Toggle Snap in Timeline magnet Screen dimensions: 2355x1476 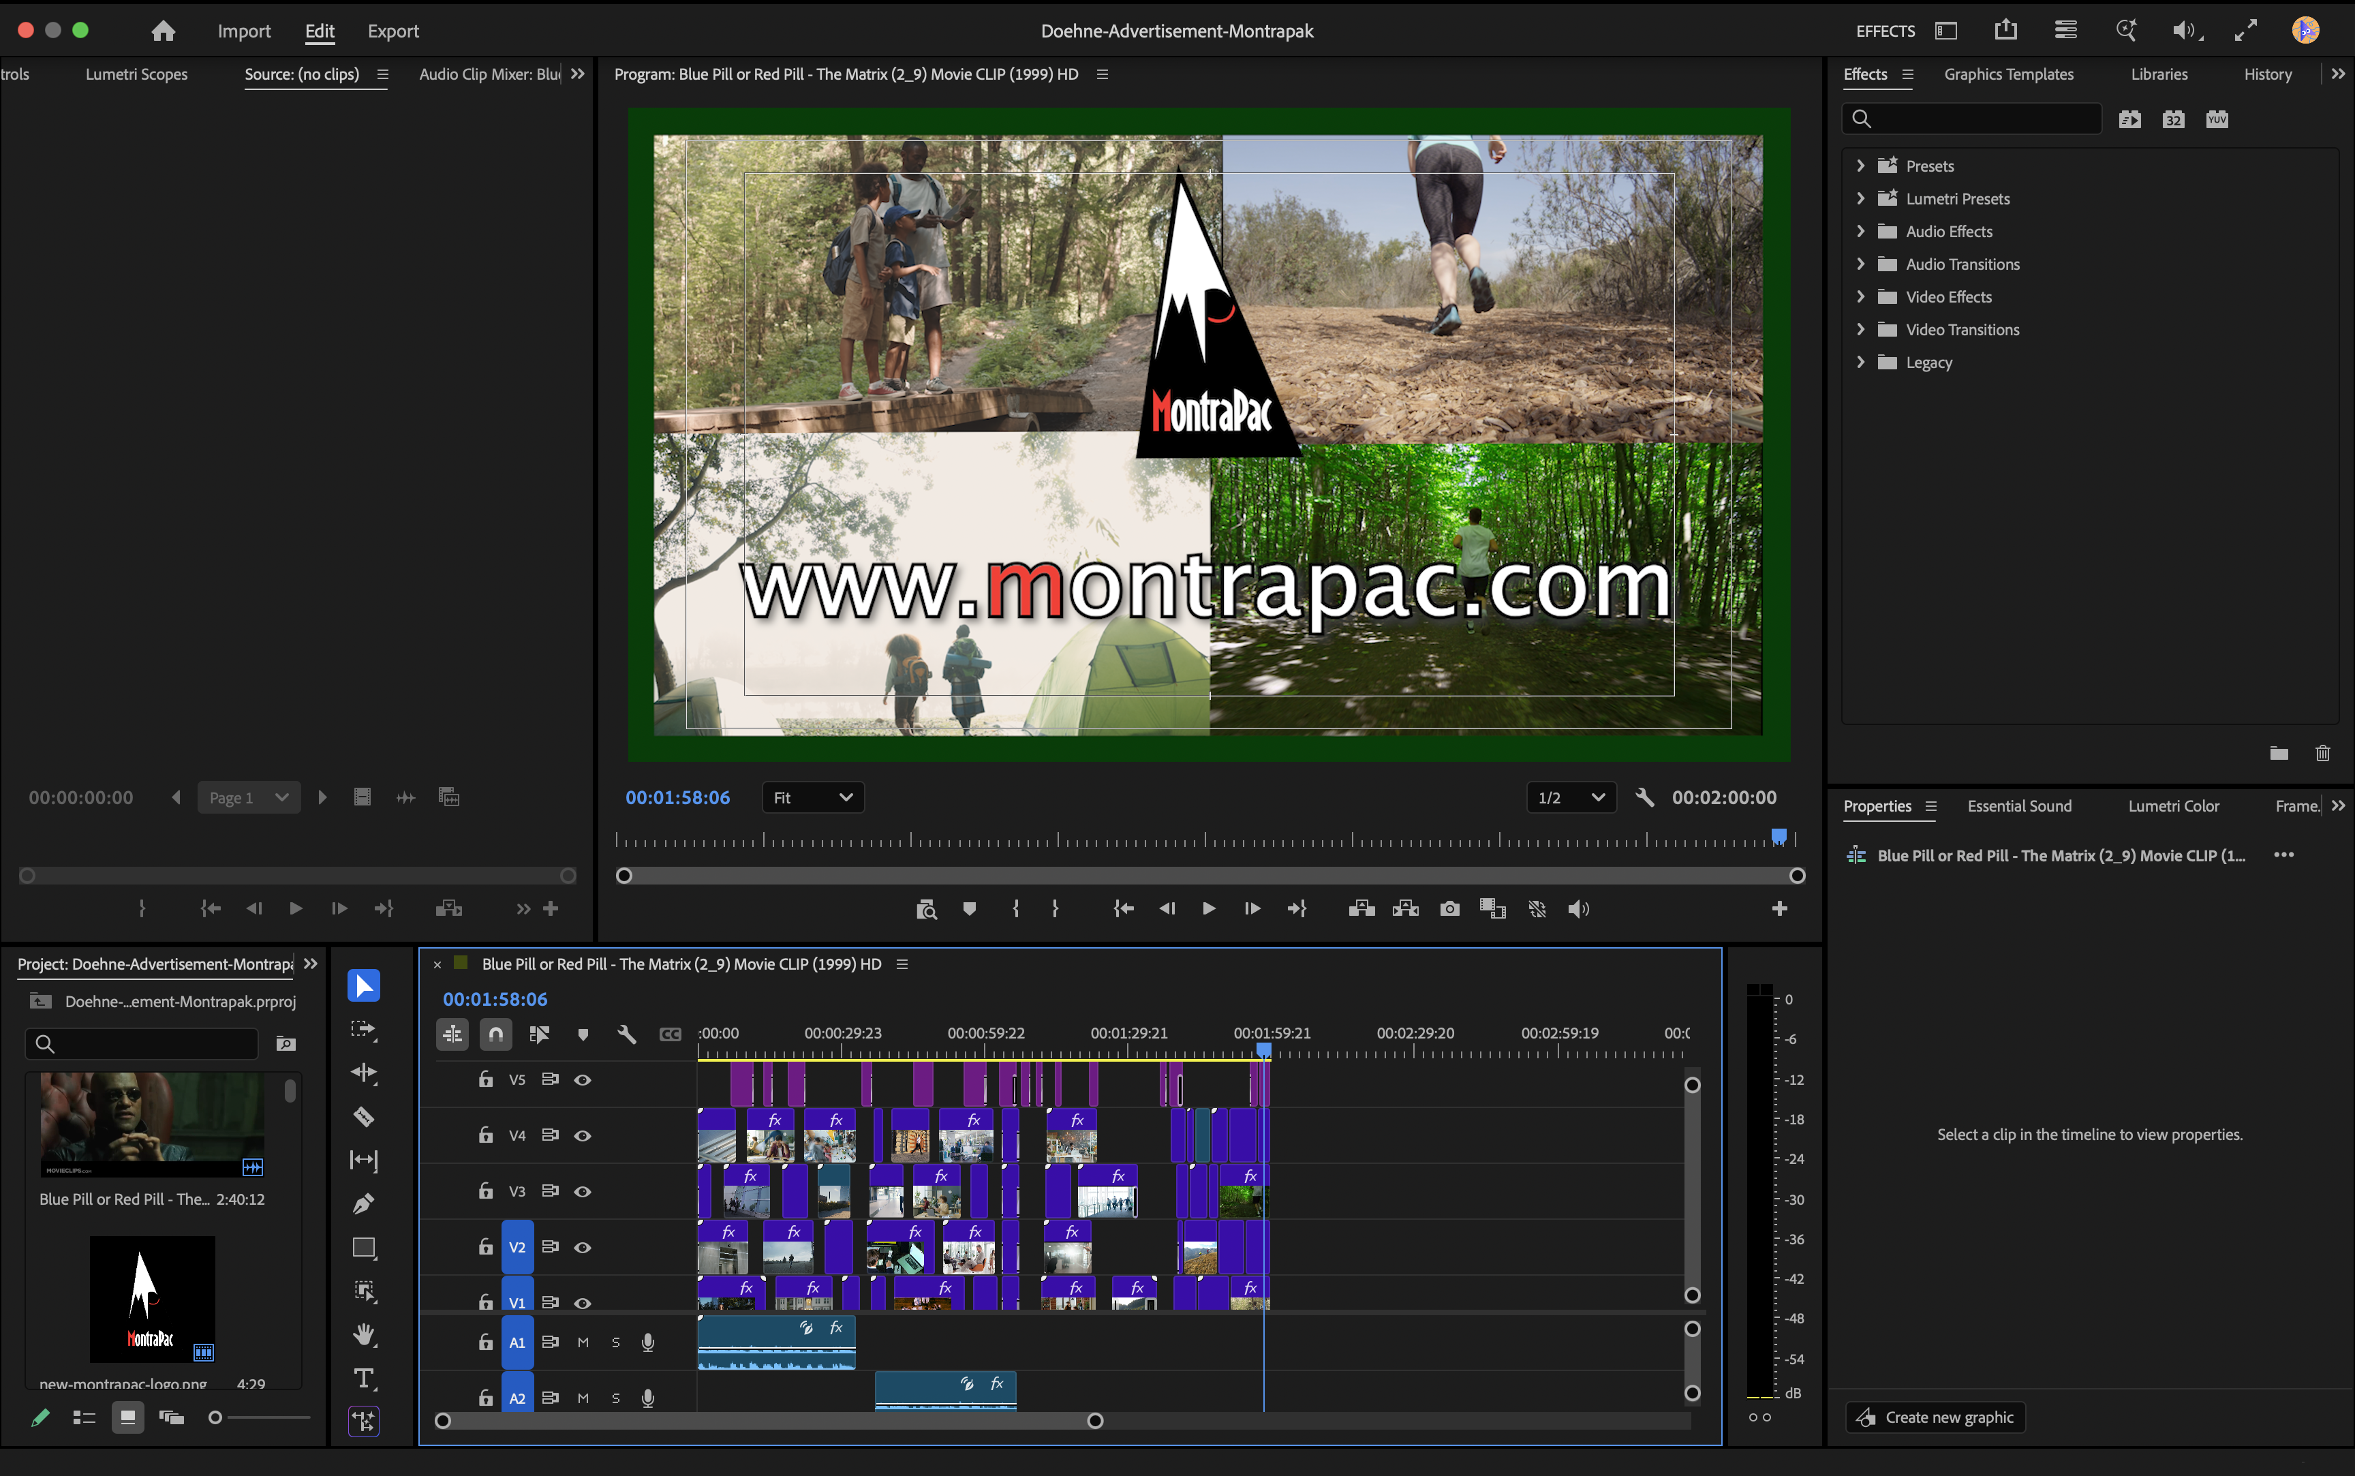pyautogui.click(x=496, y=1034)
